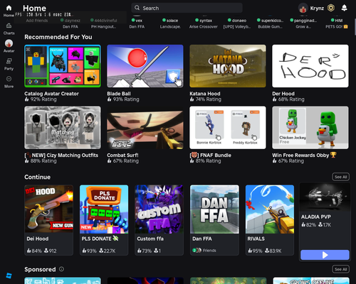This screenshot has width=356, height=284.
Task: Open friend solace in the friends row
Action: point(170,23)
